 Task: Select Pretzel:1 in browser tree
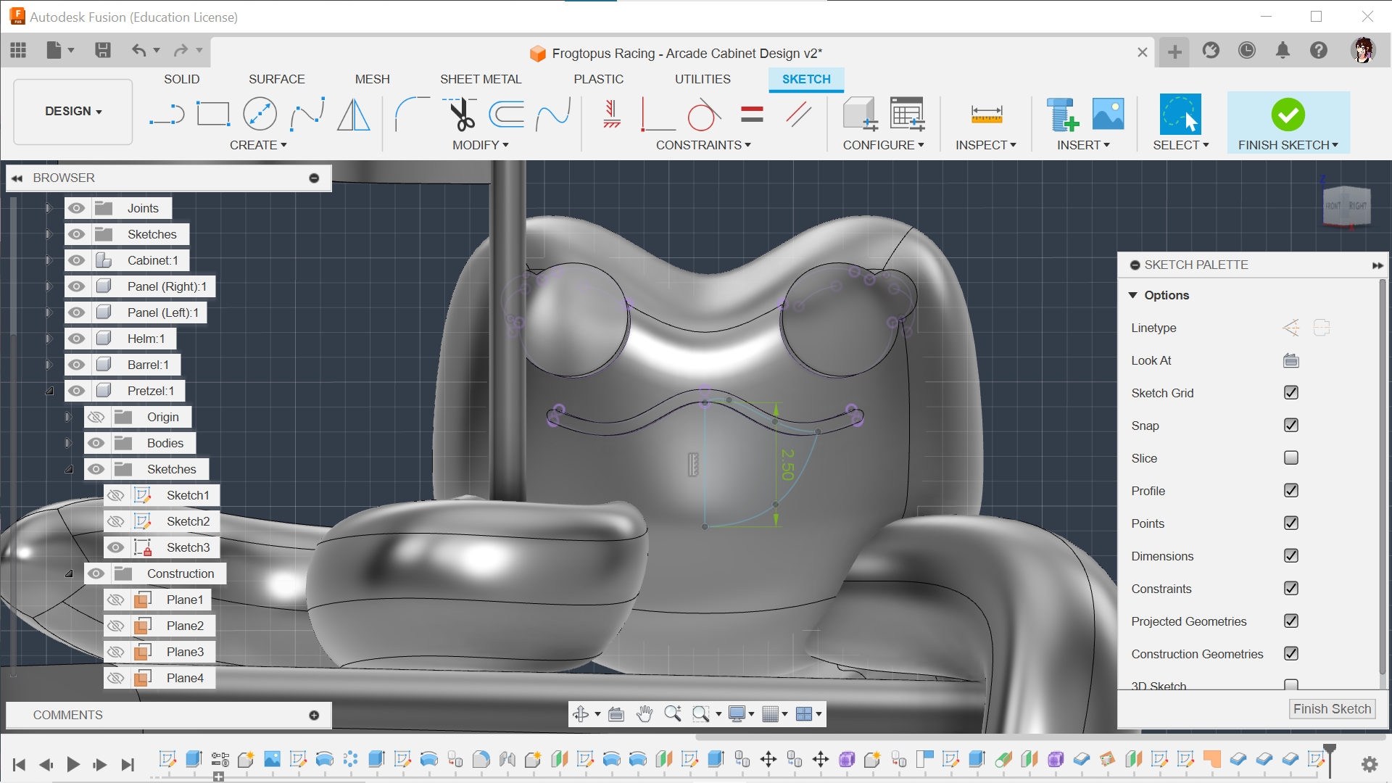pyautogui.click(x=150, y=391)
